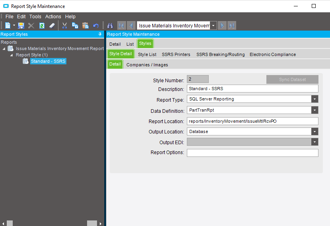This screenshot has width=330, height=226.
Task: Click the Cut scissors icon
Action: (x=64, y=25)
